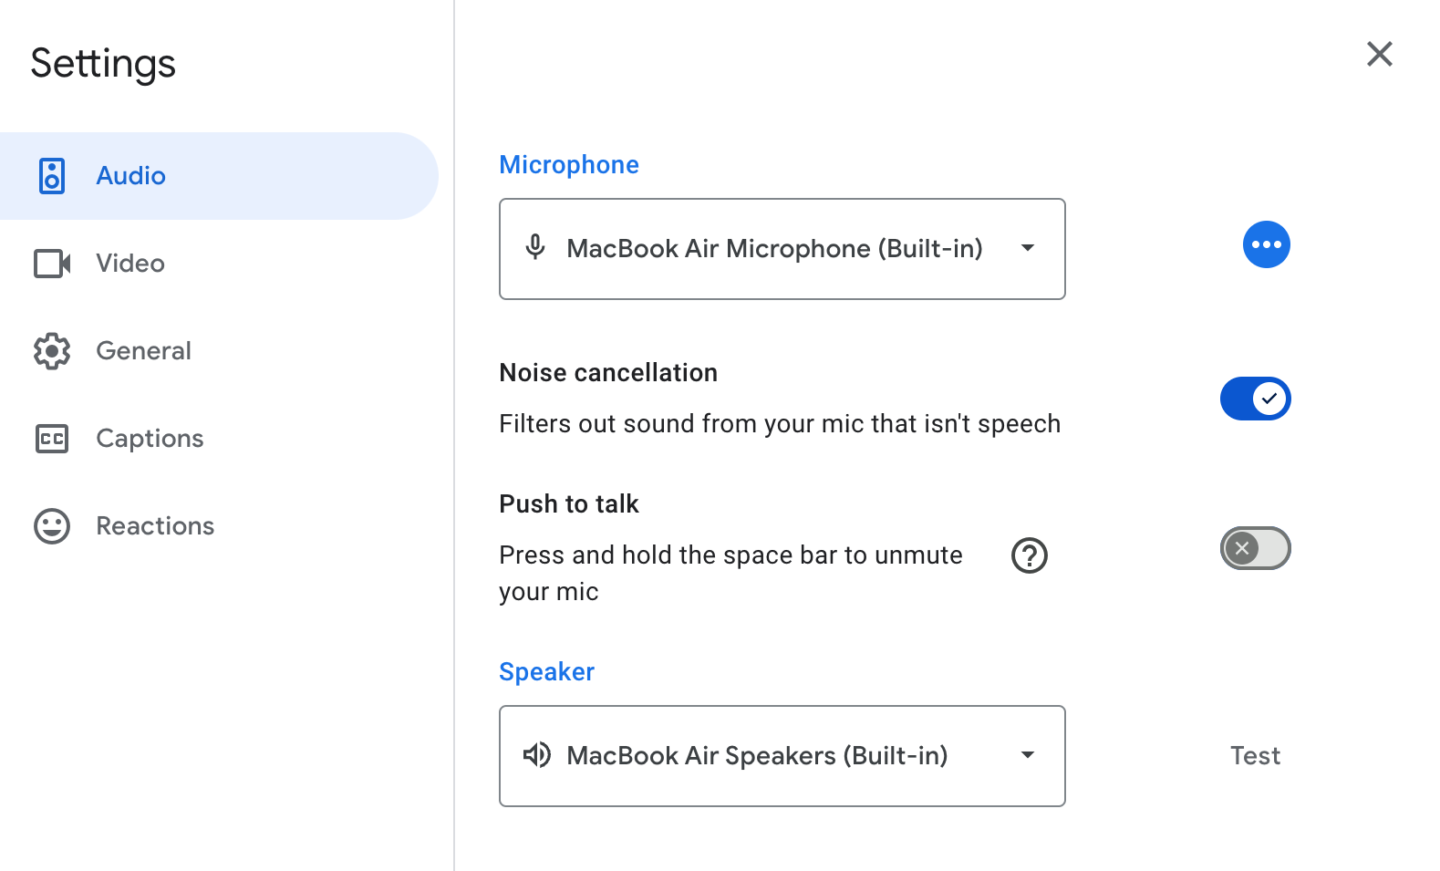The image size is (1440, 871).
Task: Click the speaker volume icon in dropdown
Action: [x=536, y=754]
